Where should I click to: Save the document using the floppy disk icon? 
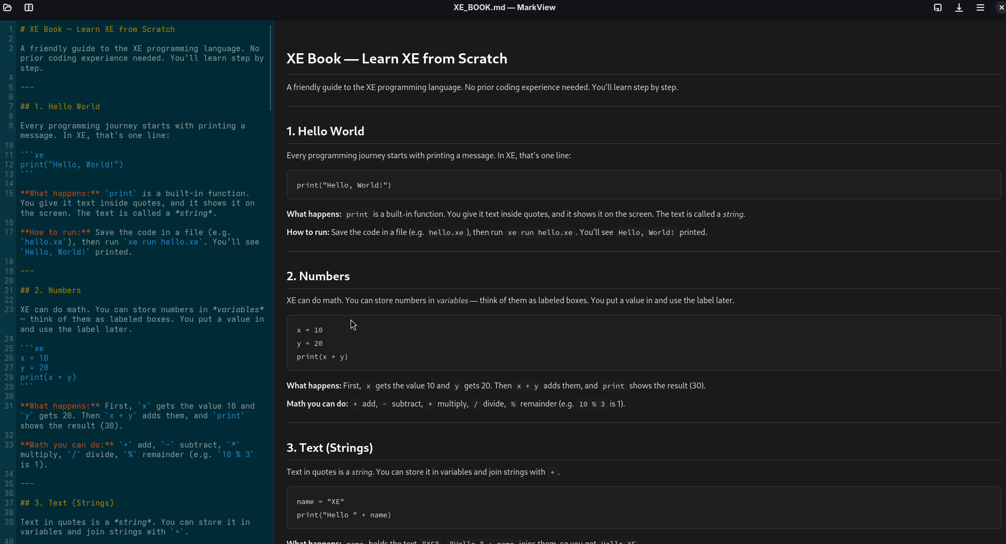(938, 7)
